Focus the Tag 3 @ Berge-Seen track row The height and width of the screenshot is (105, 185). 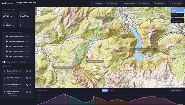pyautogui.click(x=17, y=51)
